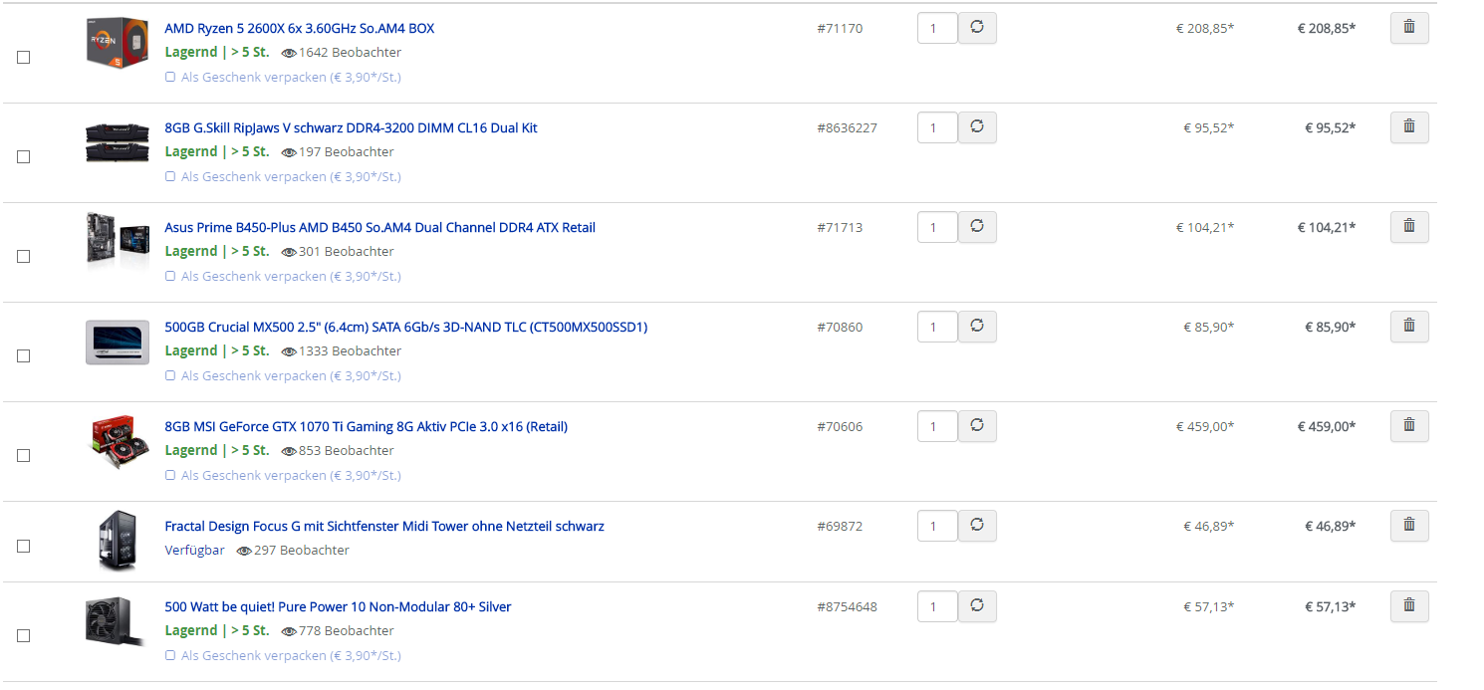Click the 500 Watt be quiet! Pure Power 10 link

click(x=338, y=606)
